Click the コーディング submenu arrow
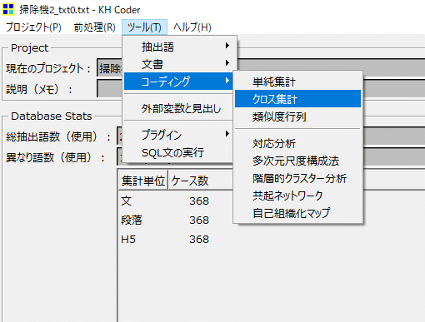The width and height of the screenshot is (425, 322). [x=227, y=81]
